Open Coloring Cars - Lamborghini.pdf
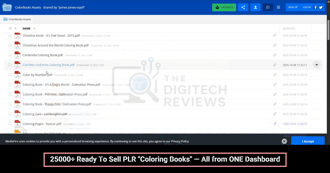 pyautogui.click(x=45, y=114)
